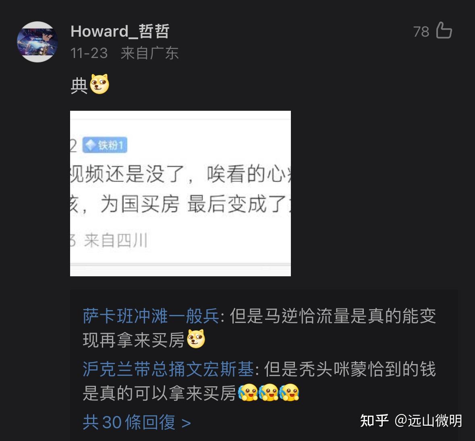Image resolution: width=475 pixels, height=441 pixels.
Task: Tap the middle crying-laugh emoji
Action: 268,393
